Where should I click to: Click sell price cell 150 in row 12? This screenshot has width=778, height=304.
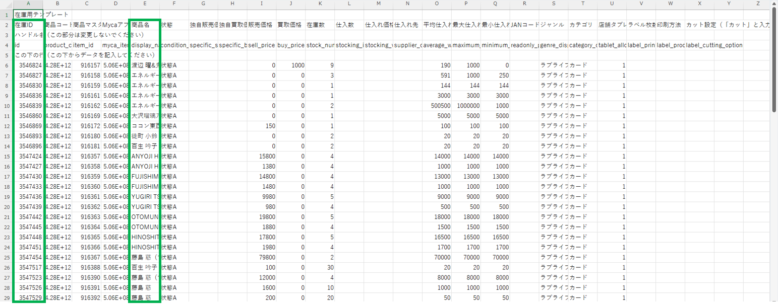262,126
